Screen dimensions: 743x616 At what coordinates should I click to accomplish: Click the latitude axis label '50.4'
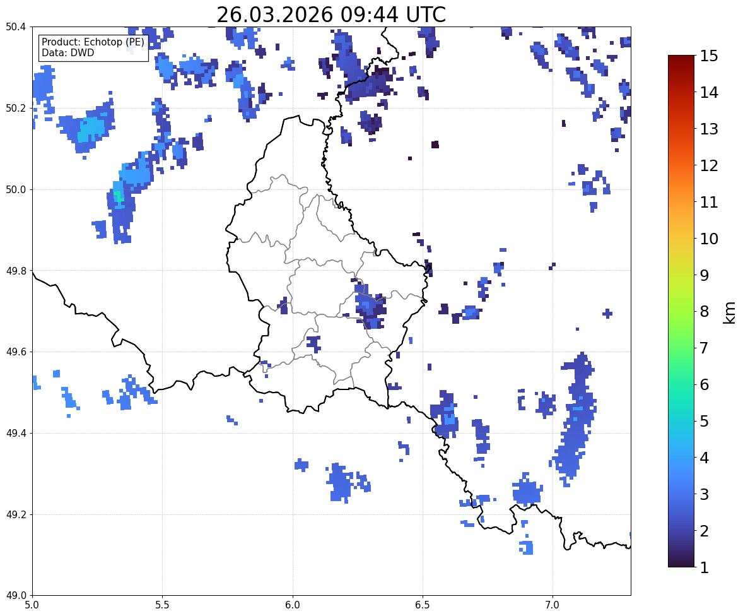pos(15,27)
